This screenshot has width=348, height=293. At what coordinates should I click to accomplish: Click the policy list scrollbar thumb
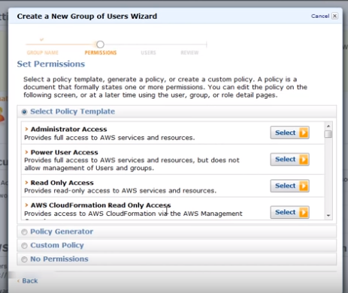click(x=328, y=134)
